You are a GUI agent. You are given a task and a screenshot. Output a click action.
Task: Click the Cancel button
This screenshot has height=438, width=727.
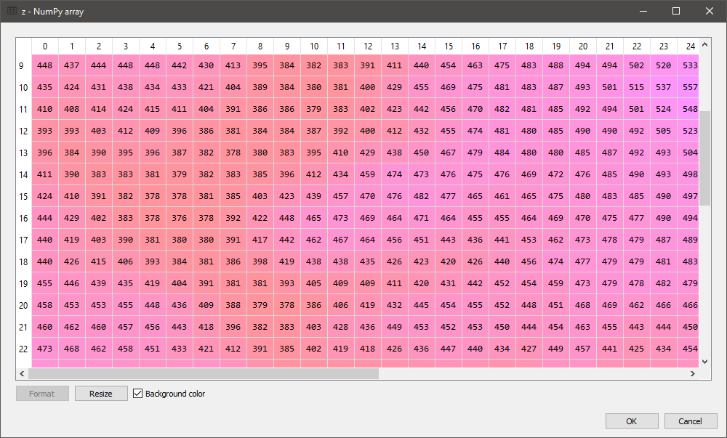[x=690, y=421]
